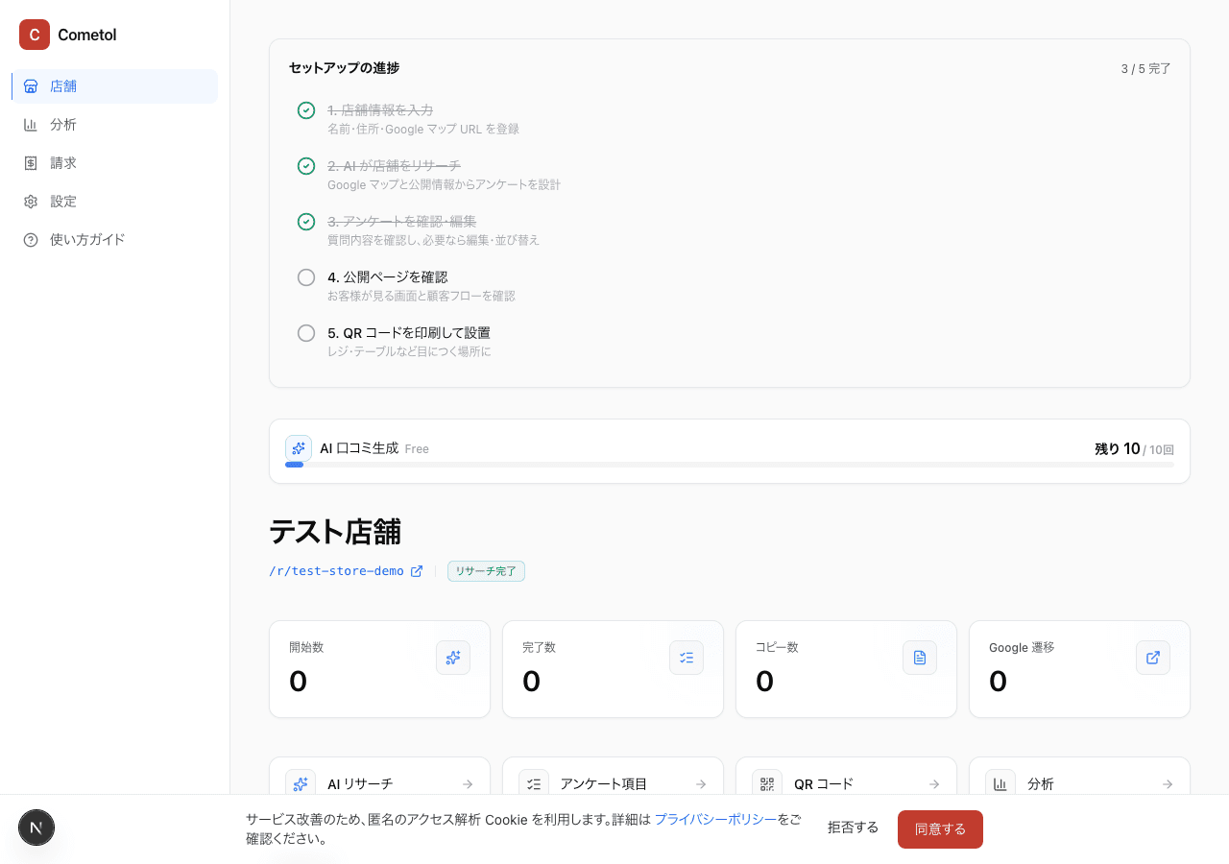Click the chart icon on the 分析 card
Viewport: 1229px width, 864px height.
pos(1000,784)
